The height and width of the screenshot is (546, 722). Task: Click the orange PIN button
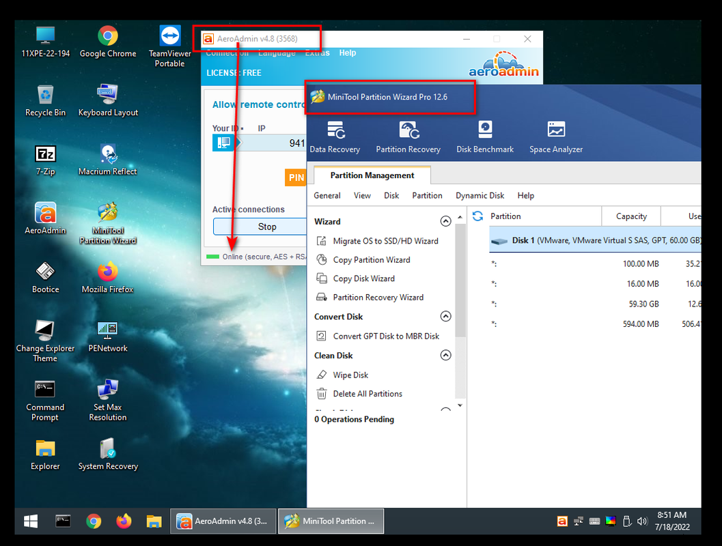[x=296, y=177]
